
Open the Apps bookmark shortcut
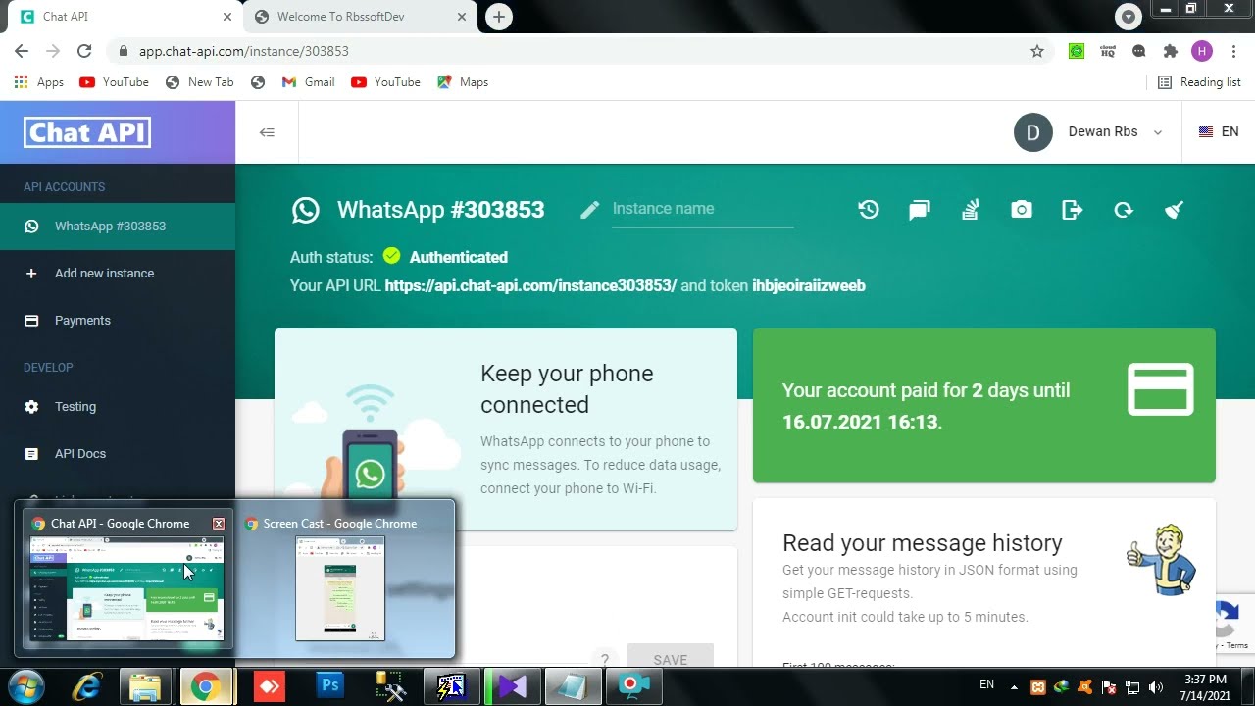click(x=39, y=82)
